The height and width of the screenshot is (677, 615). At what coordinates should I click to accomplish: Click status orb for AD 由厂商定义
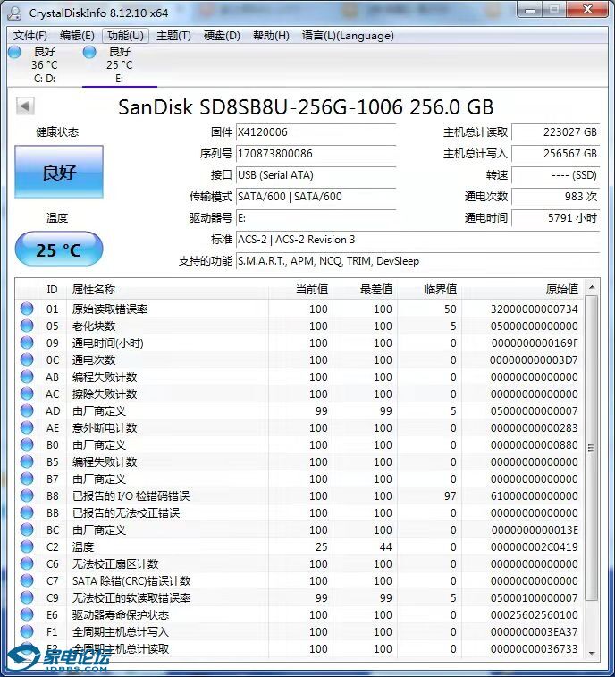(x=27, y=410)
